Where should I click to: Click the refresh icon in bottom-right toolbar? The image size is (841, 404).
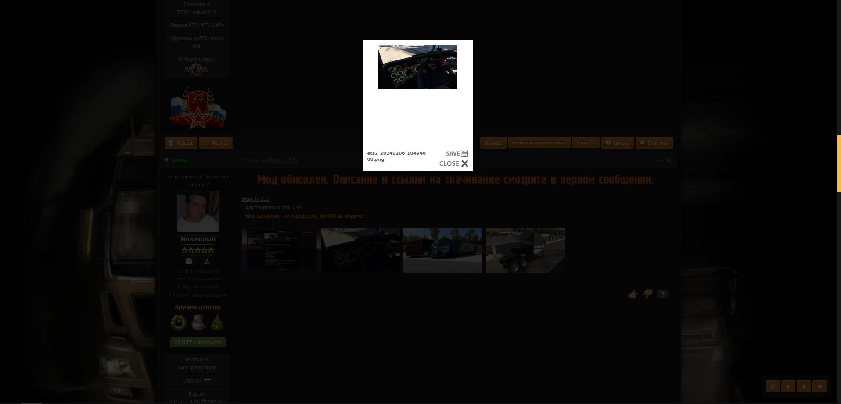coord(773,386)
